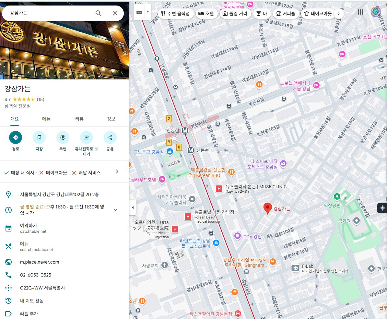
Task: Click the plus code G22G+WW
Action: (x=42, y=288)
